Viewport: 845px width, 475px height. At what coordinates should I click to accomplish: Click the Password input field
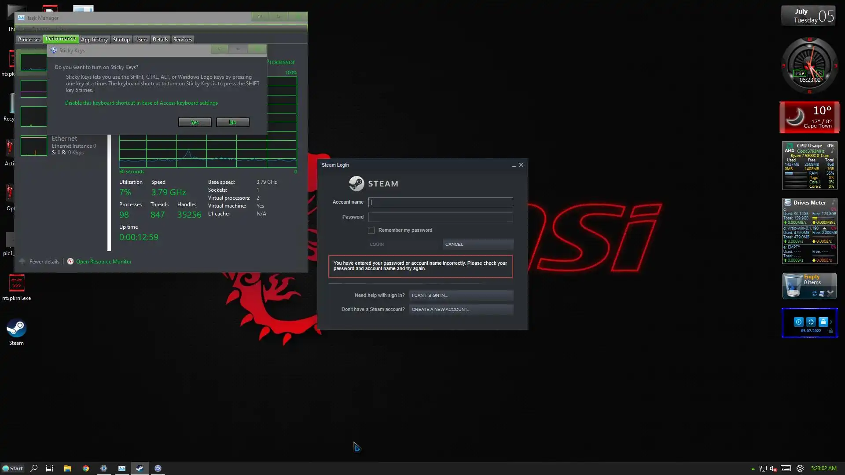click(x=440, y=217)
